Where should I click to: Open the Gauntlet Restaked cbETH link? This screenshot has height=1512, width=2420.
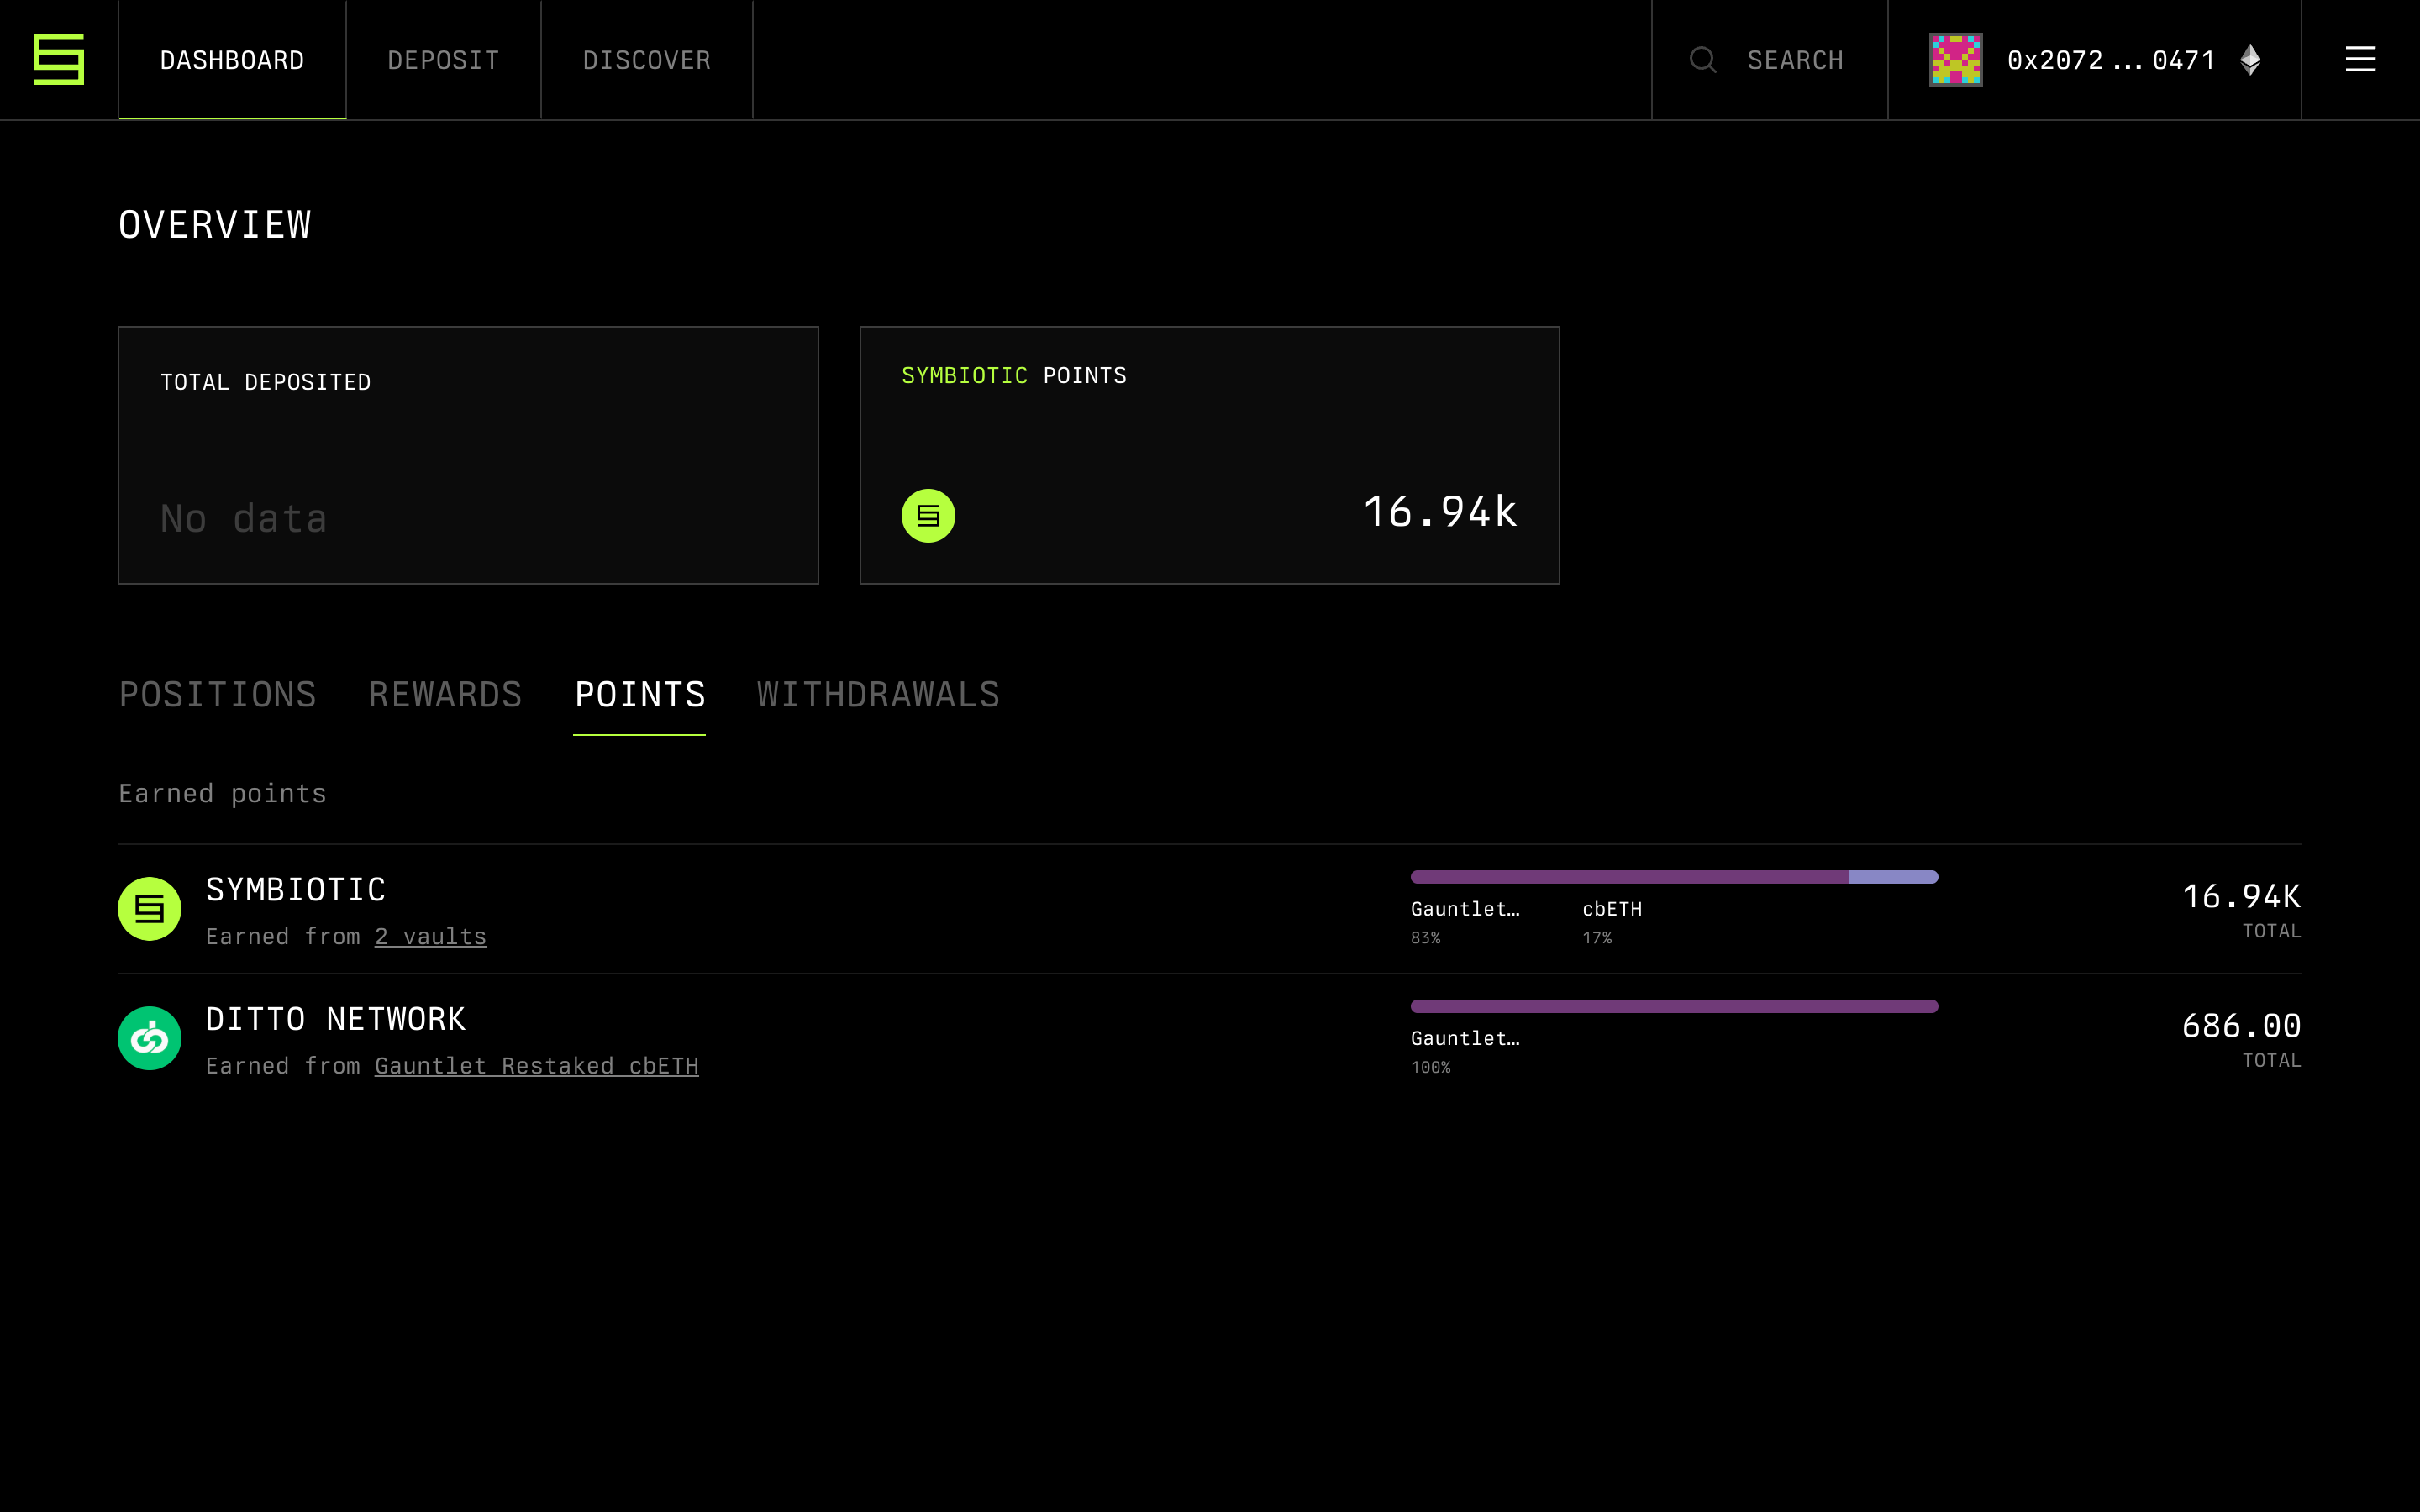pyautogui.click(x=537, y=1066)
